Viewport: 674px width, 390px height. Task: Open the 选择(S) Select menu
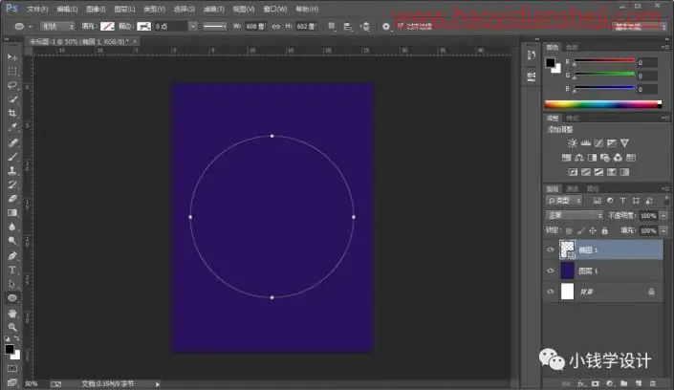pyautogui.click(x=184, y=9)
